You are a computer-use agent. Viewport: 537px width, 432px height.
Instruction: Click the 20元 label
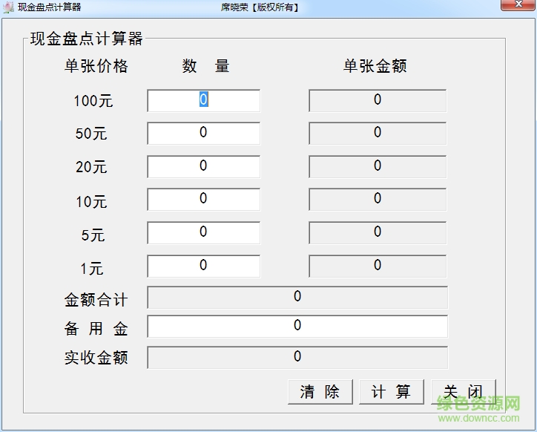91,167
